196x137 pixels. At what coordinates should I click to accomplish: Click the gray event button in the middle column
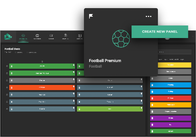(x=110, y=81)
